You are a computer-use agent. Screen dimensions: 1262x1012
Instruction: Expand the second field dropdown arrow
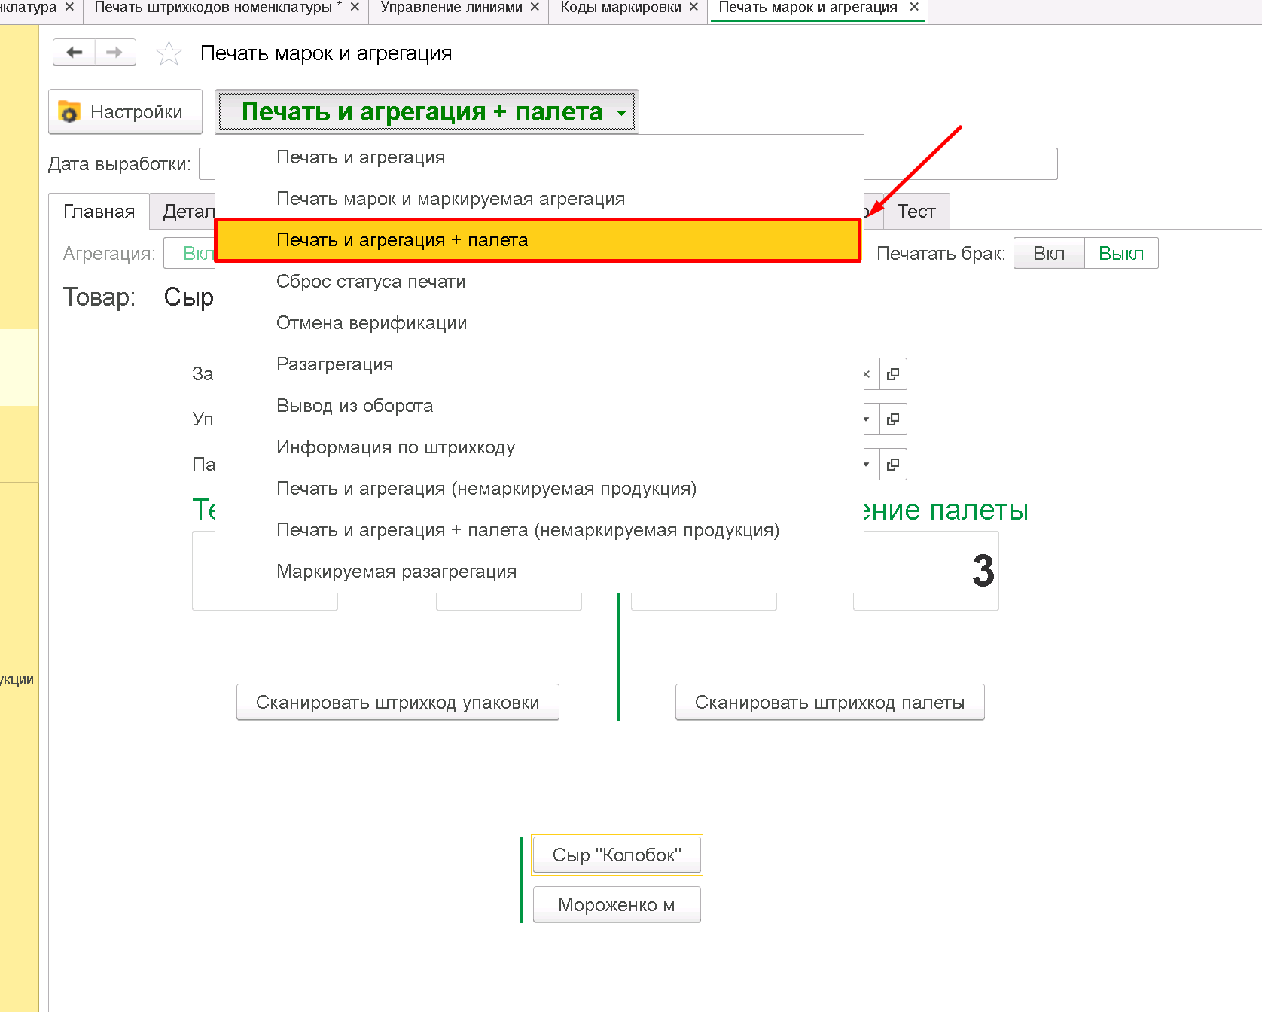[x=867, y=419]
